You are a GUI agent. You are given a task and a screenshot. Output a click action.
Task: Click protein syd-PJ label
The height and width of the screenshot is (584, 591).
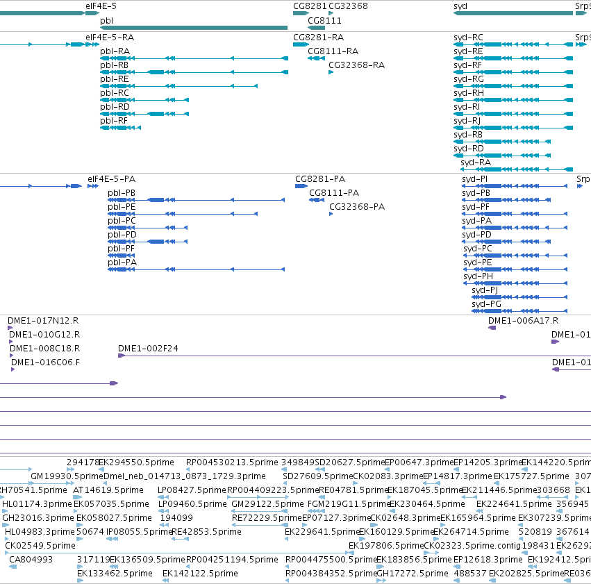485,290
